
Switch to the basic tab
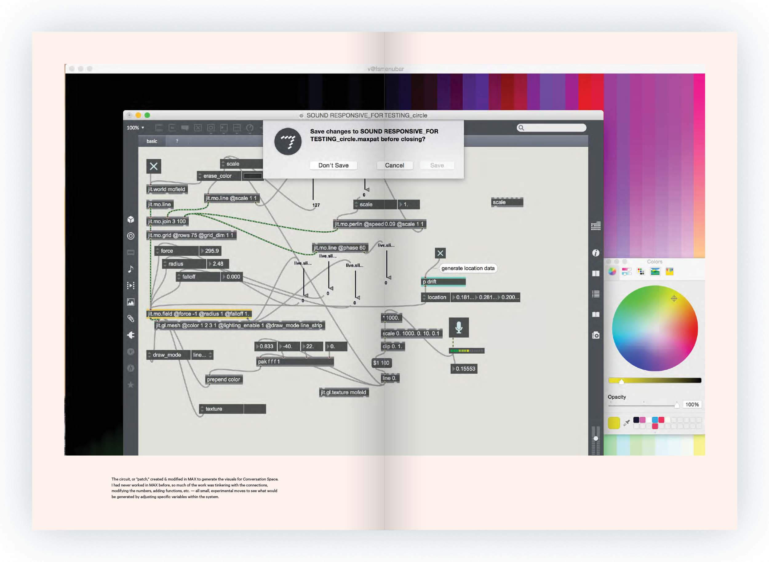pyautogui.click(x=152, y=141)
